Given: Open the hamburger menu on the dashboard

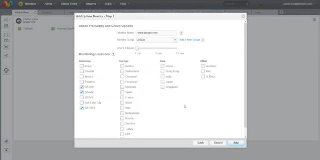Looking at the screenshot, I should (314, 20).
